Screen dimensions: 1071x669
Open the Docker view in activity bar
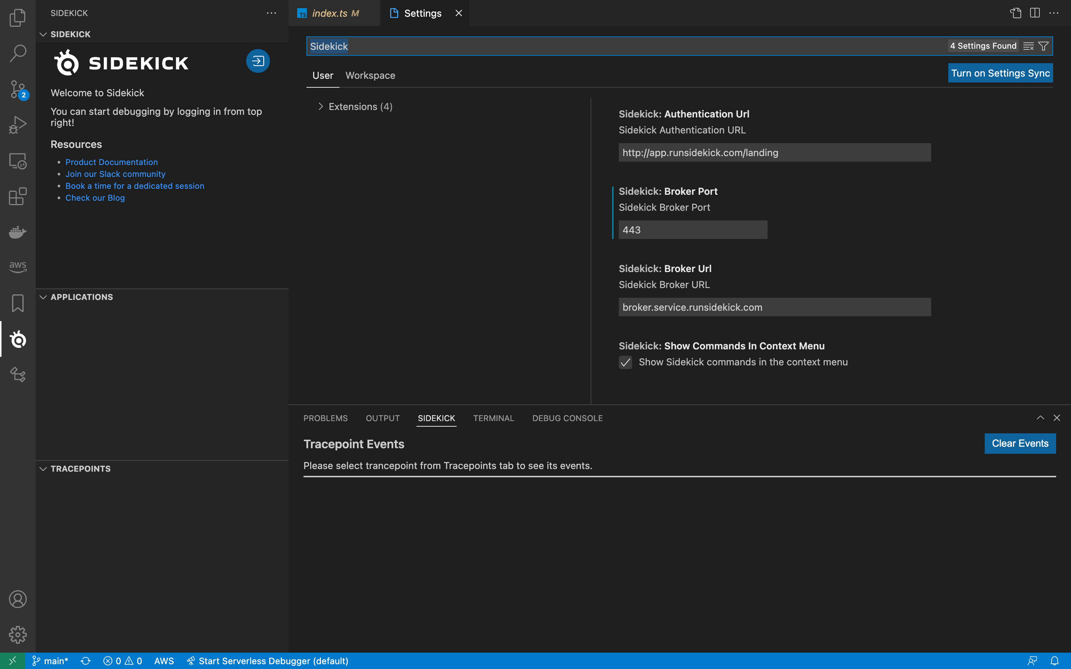18,232
